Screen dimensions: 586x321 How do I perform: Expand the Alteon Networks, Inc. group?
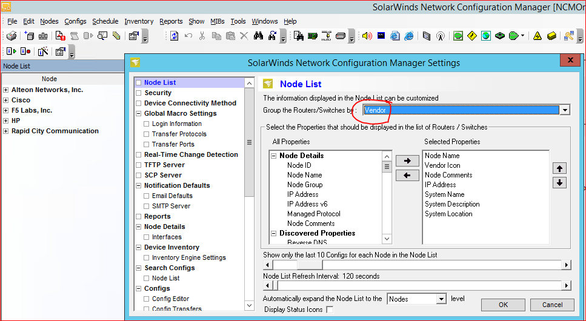pyautogui.click(x=5, y=90)
